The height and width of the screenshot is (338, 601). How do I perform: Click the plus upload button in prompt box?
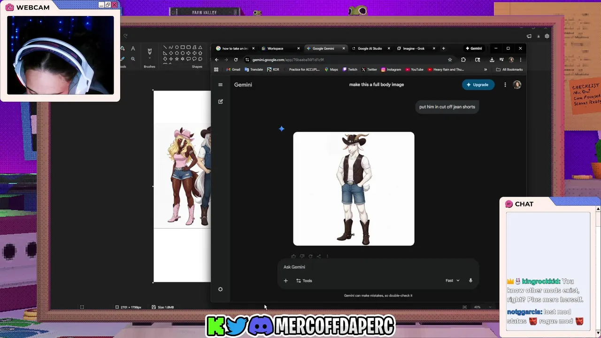285,281
